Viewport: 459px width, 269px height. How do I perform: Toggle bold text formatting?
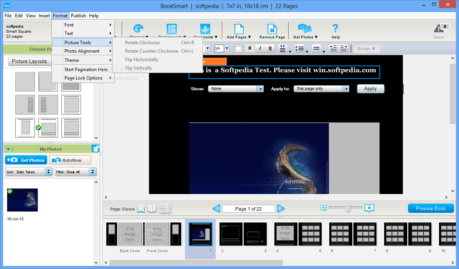tap(250, 48)
